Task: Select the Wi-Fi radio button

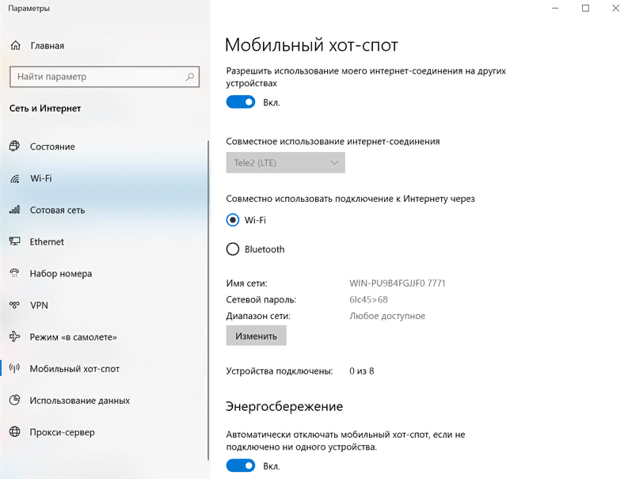Action: 233,220
